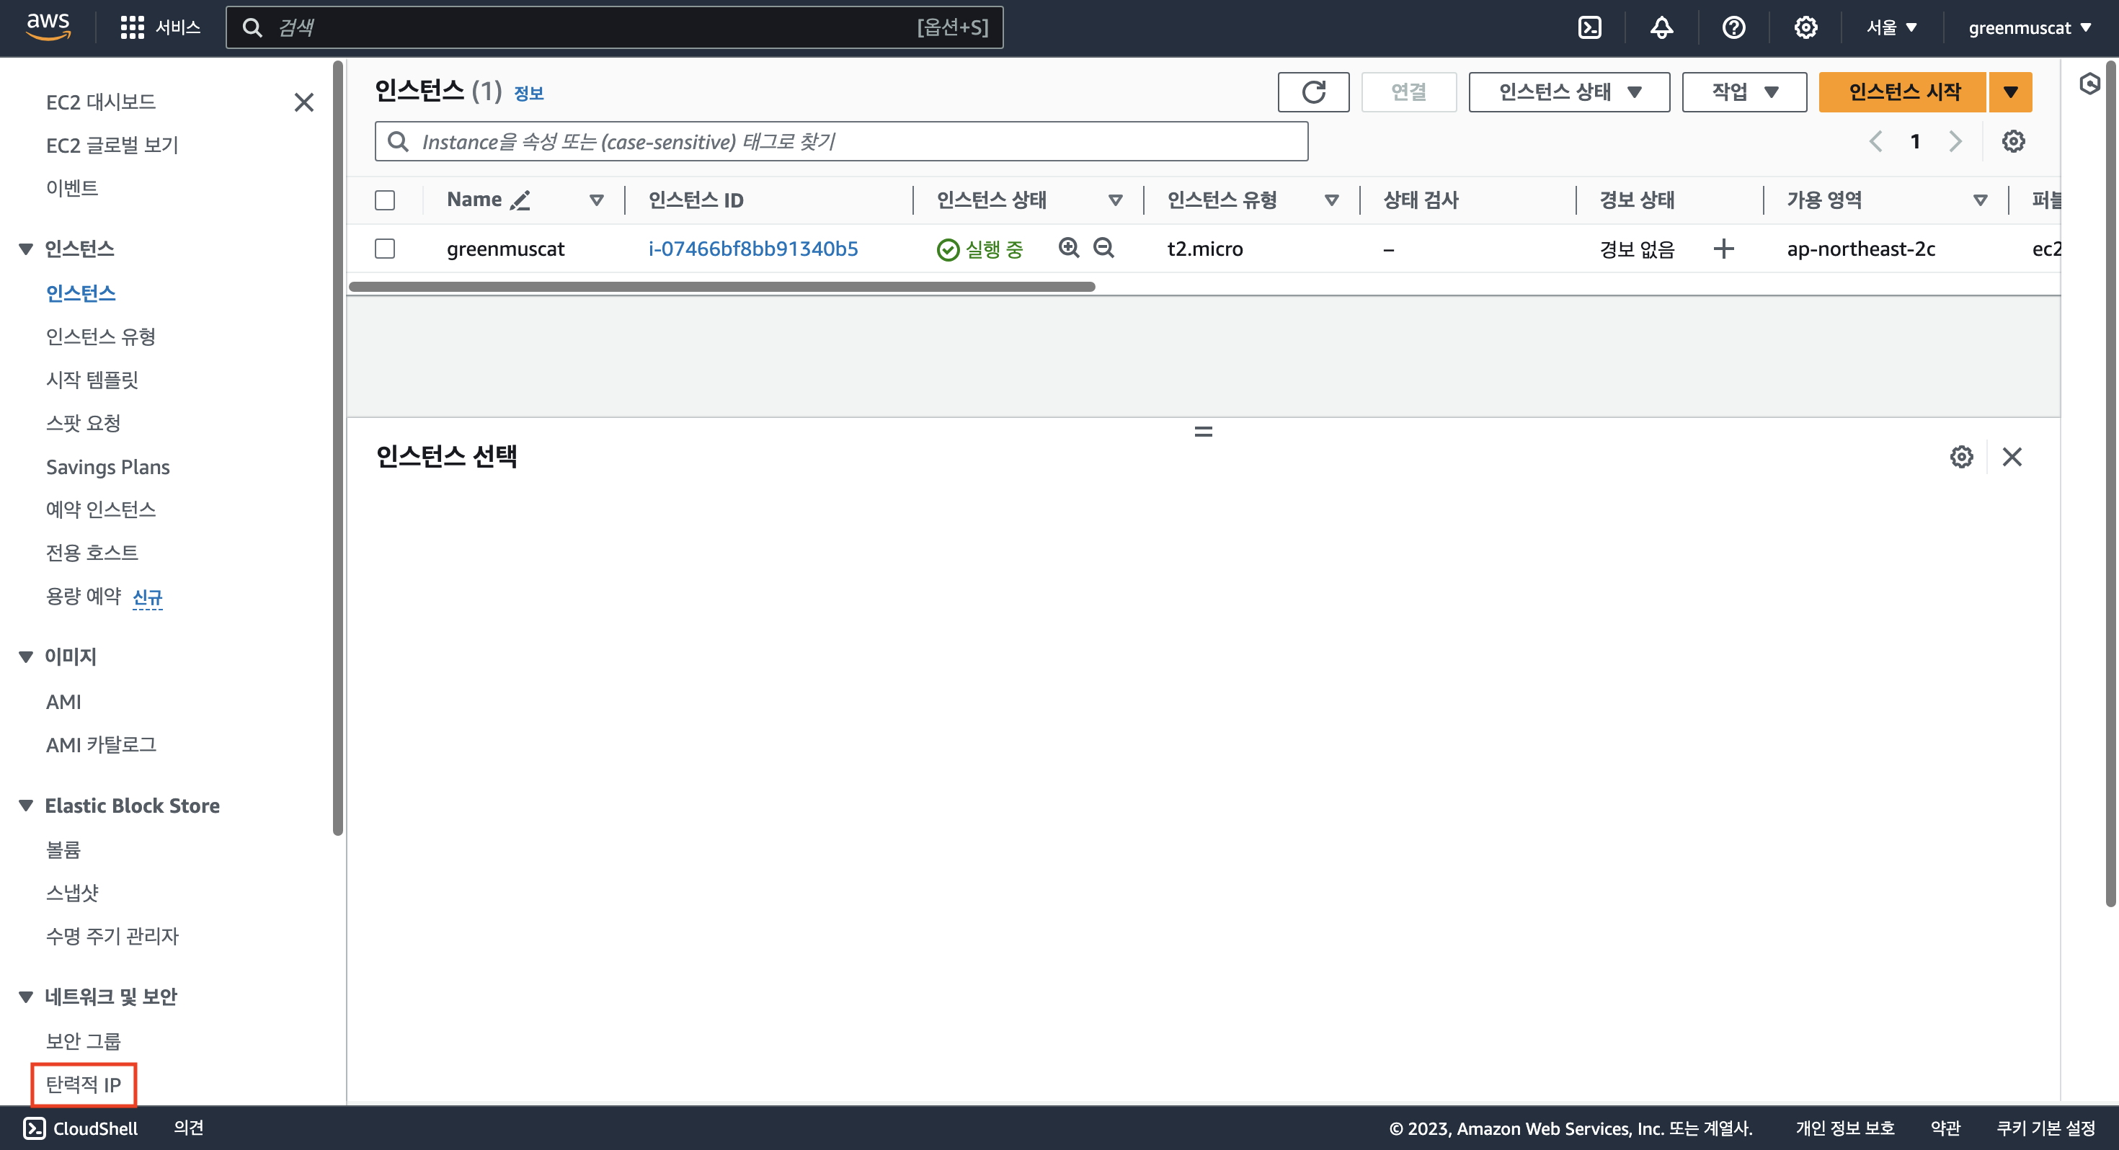Open 탄력적 IP in sidebar
This screenshot has height=1150, width=2119.
tap(83, 1084)
